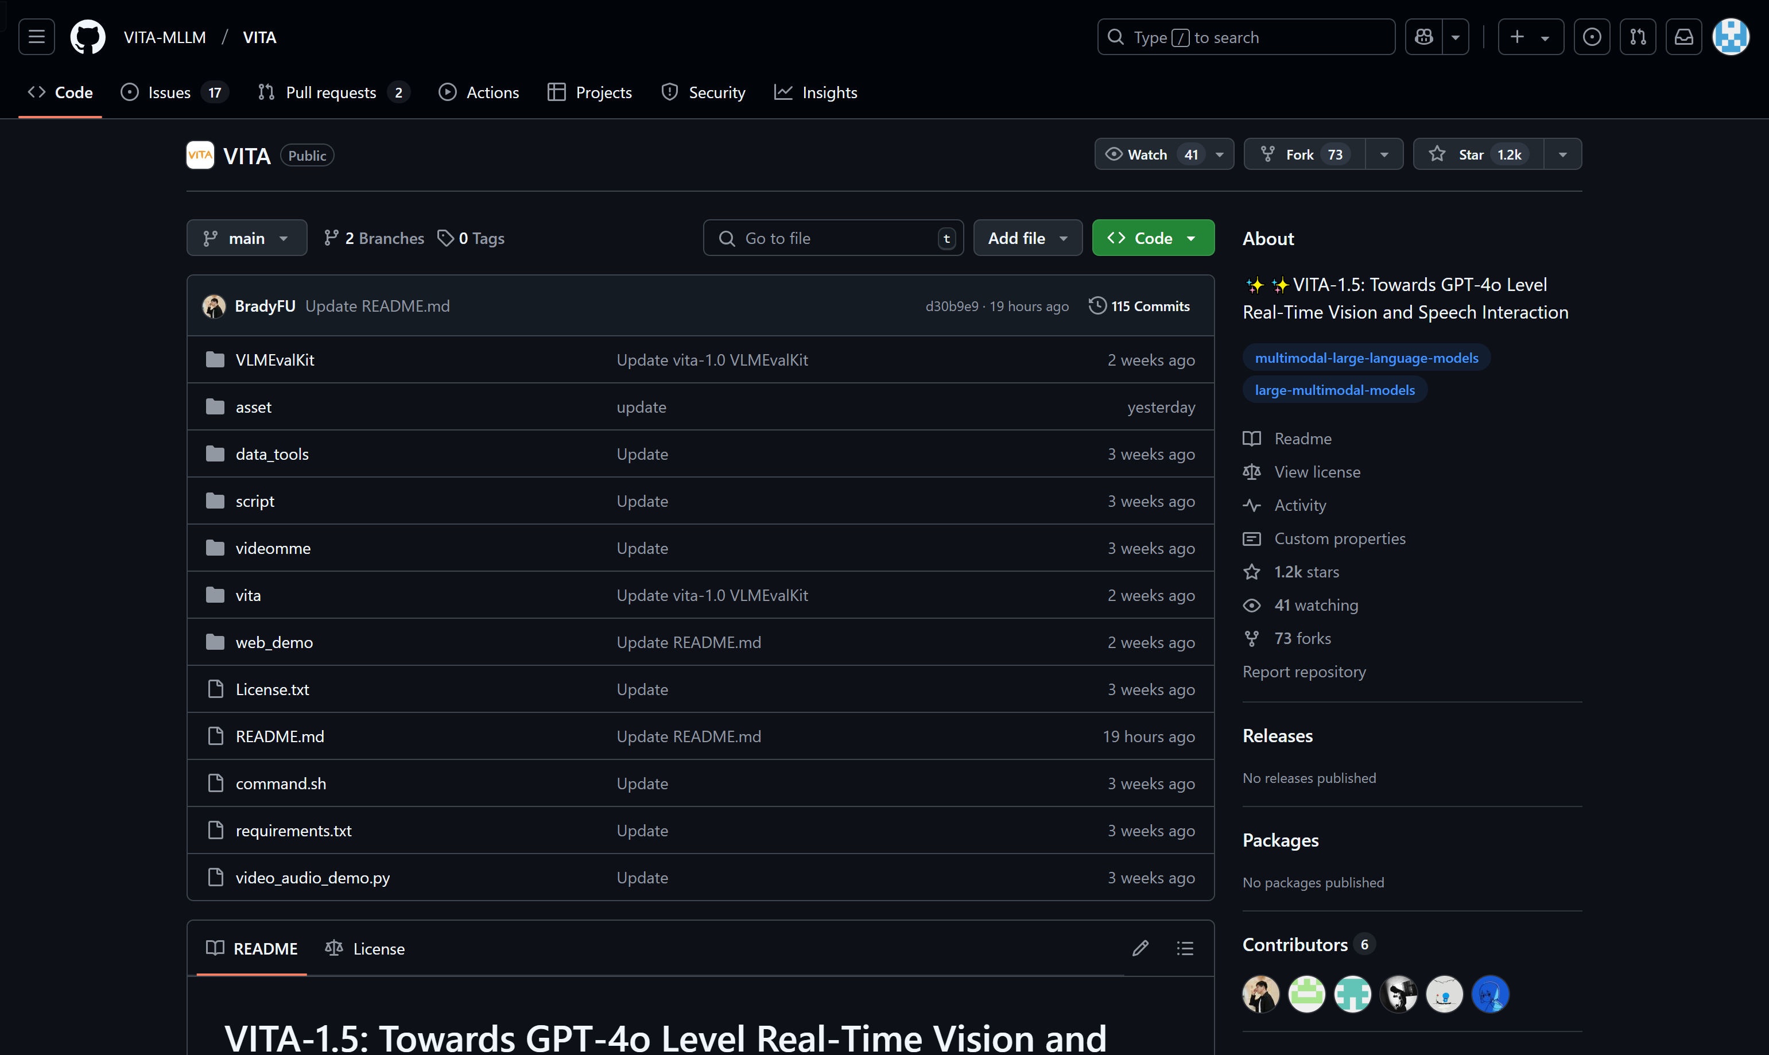This screenshot has width=1769, height=1055.
Task: Go to GitHub homepage via Octocat logo
Action: coord(88,37)
